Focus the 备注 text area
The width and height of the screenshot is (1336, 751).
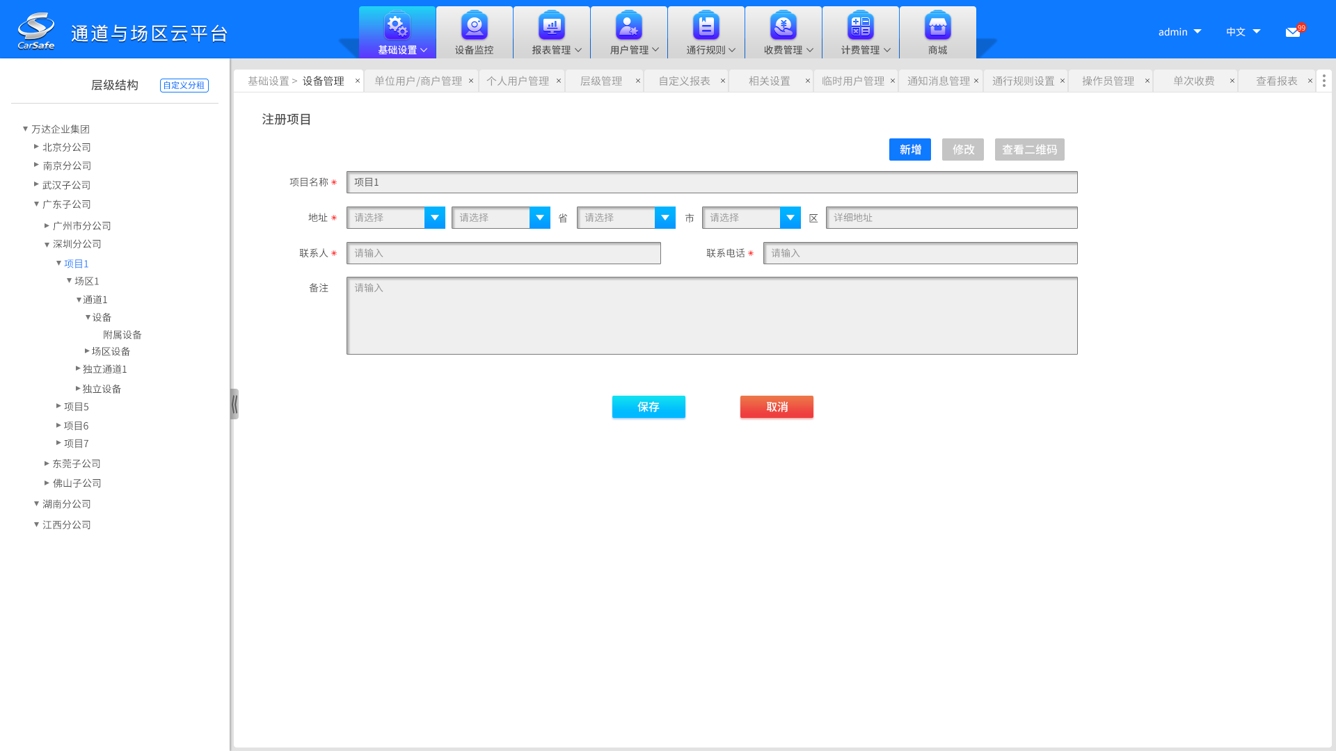[712, 316]
